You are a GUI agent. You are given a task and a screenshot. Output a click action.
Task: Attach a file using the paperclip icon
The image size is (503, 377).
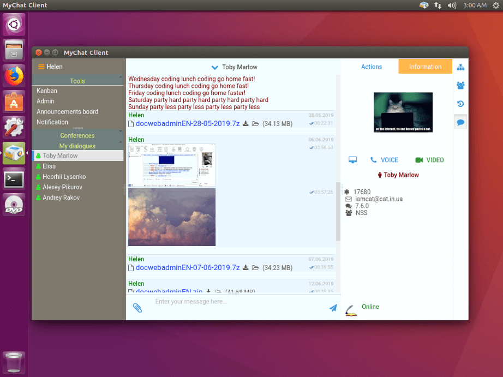click(137, 307)
